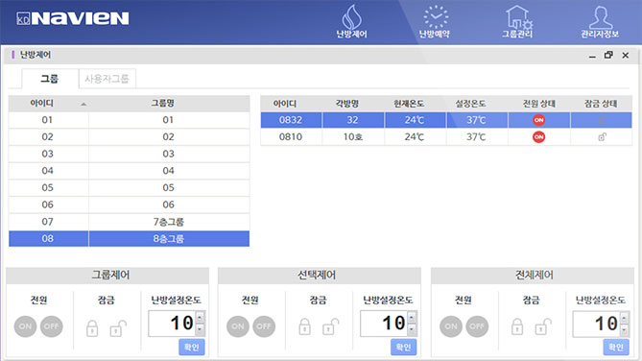Click the lock status icon for room 0832
The width and height of the screenshot is (642, 361).
point(602,120)
